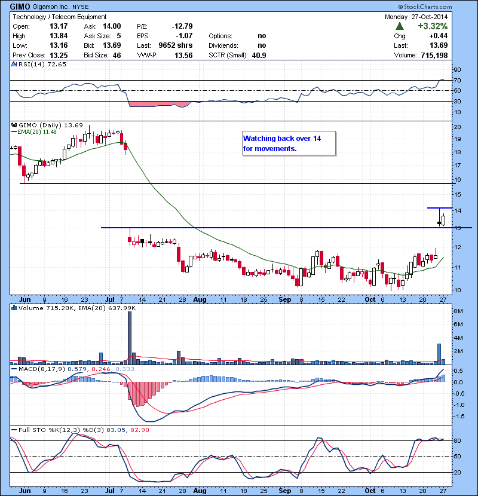Image resolution: width=478 pixels, height=496 pixels.
Task: Select the Volume value 715,198 in header
Action: pyautogui.click(x=434, y=56)
